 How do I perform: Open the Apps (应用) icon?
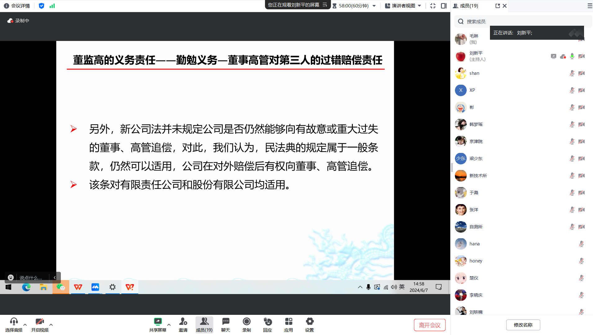pyautogui.click(x=289, y=322)
